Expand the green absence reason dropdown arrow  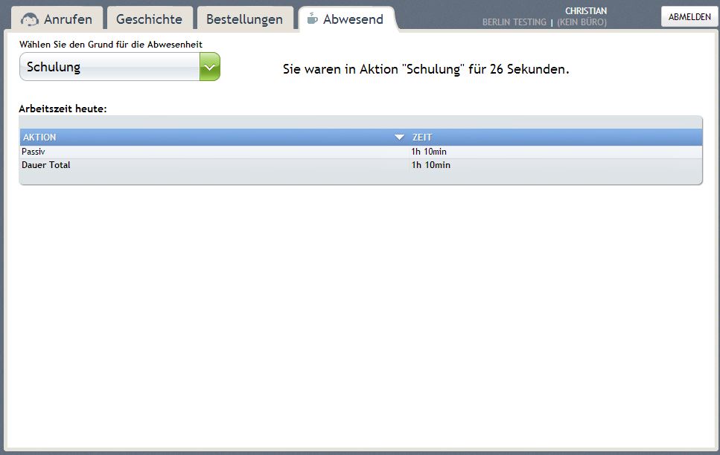pyautogui.click(x=210, y=66)
